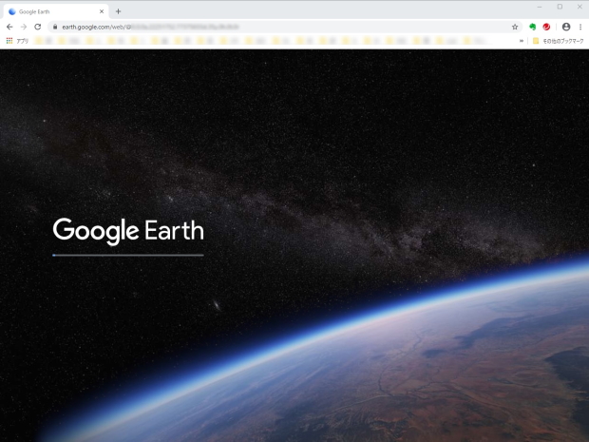
Task: Minimize the Chrome window
Action: point(540,7)
